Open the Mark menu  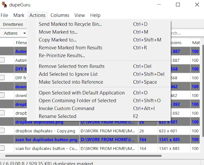pyautogui.click(x=19, y=15)
